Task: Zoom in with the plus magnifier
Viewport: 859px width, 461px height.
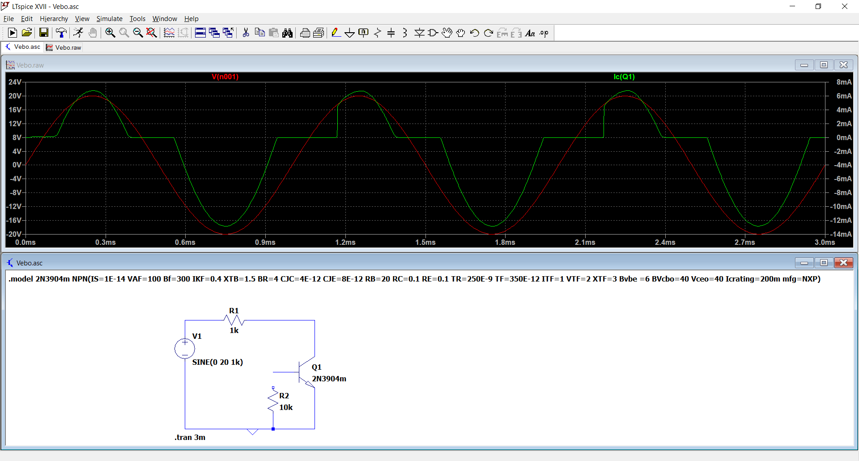Action: 110,33
